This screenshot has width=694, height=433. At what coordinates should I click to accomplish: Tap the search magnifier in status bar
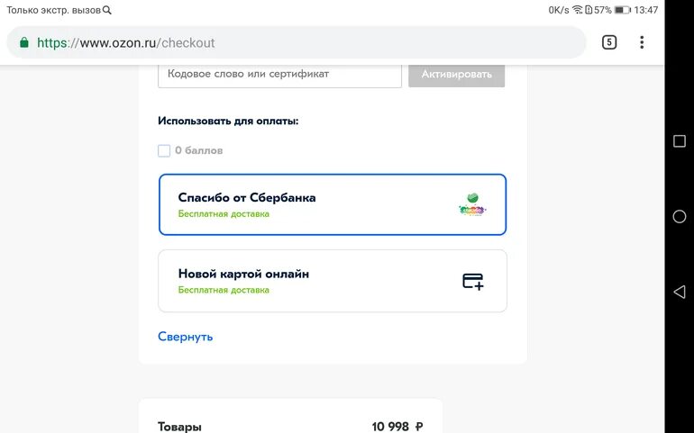[x=107, y=10]
